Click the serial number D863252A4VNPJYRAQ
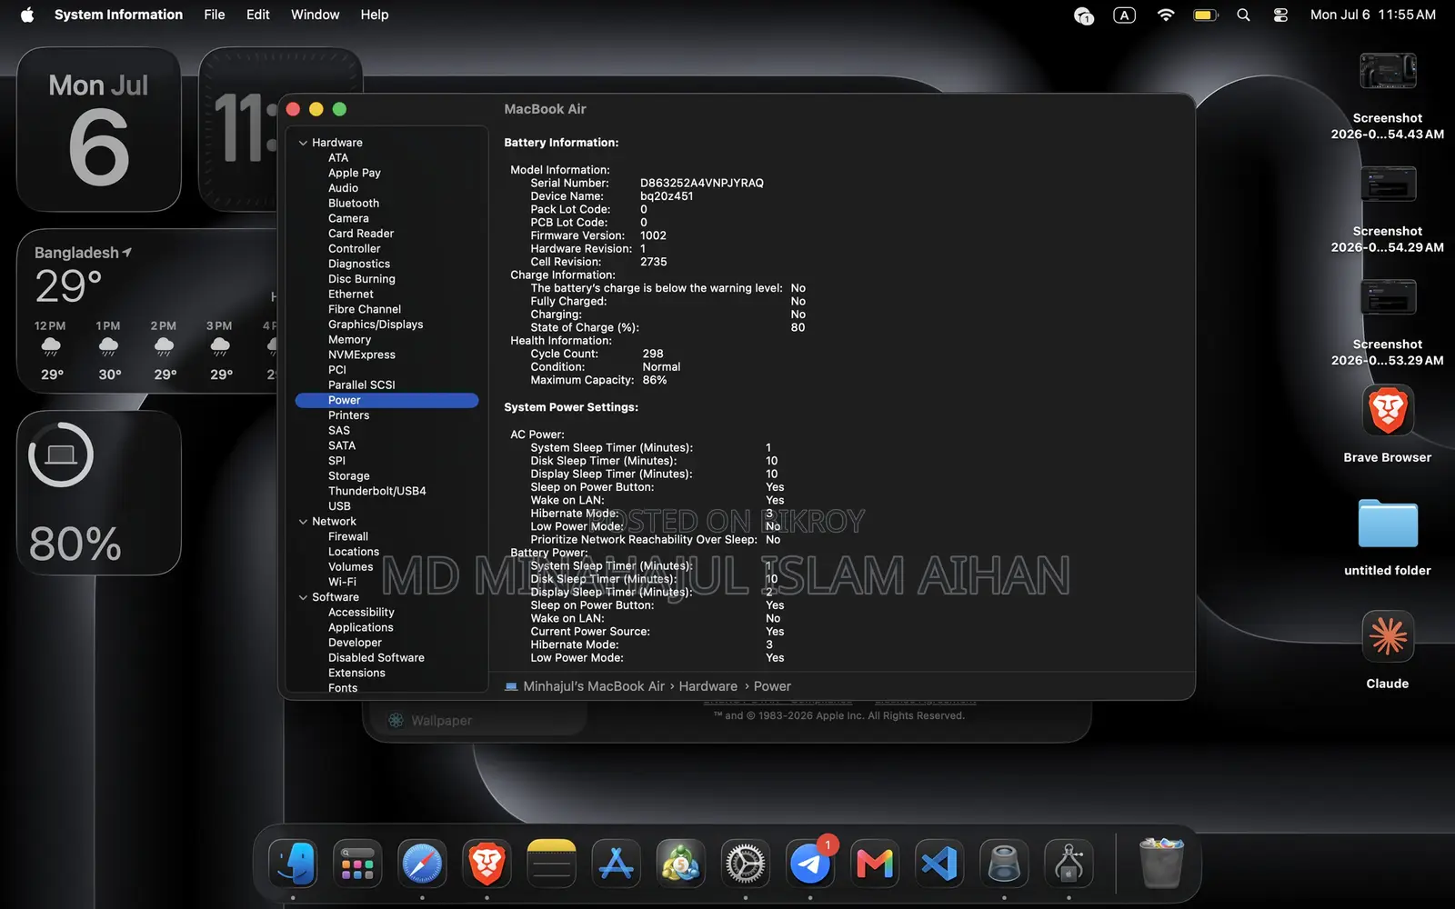The height and width of the screenshot is (909, 1455). pyautogui.click(x=702, y=183)
